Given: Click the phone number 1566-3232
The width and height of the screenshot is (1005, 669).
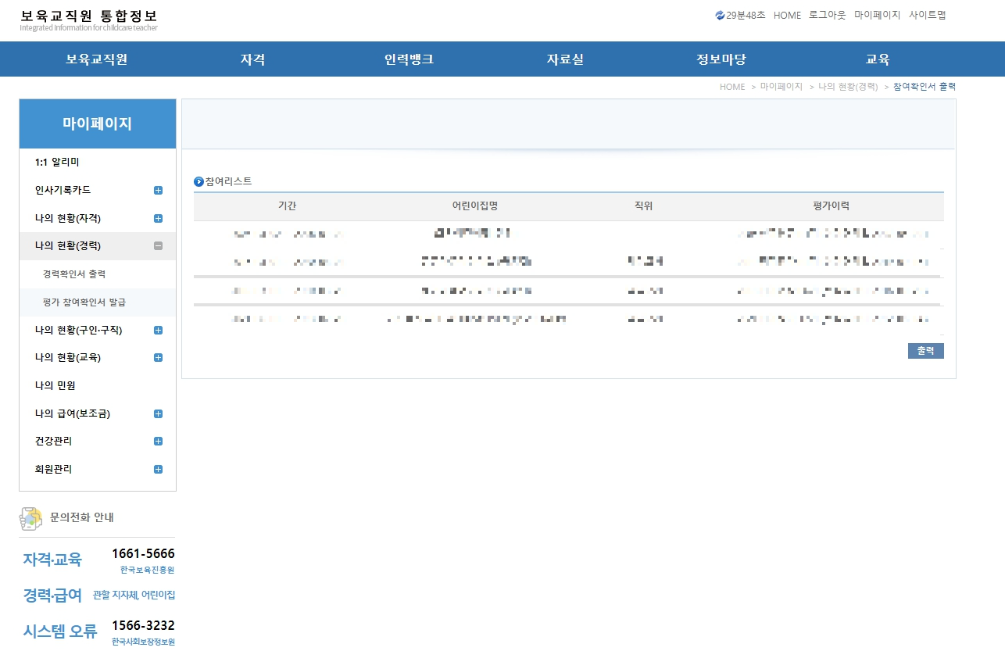Looking at the screenshot, I should [143, 626].
